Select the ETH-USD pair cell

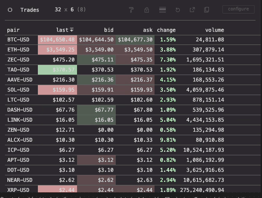click(x=18, y=50)
